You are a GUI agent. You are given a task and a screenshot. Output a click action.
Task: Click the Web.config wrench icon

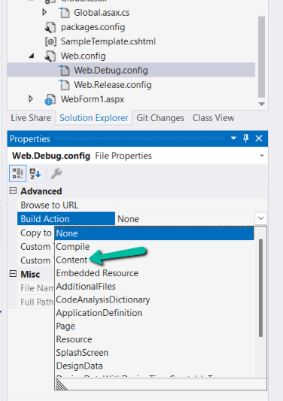click(x=50, y=56)
